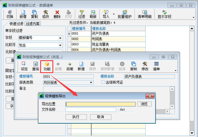The width and height of the screenshot is (198, 137).
Task: Click the 执行 button in export dialog
Action: [76, 117]
